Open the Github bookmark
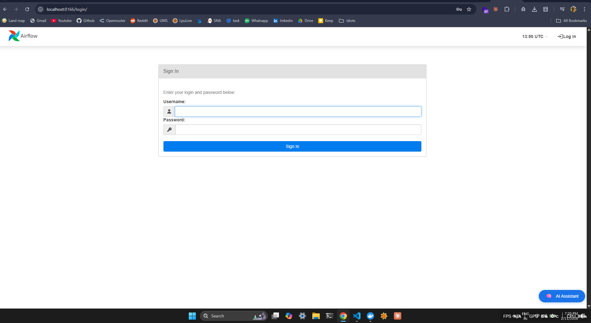Viewport: 591px width, 323px height. (x=86, y=21)
